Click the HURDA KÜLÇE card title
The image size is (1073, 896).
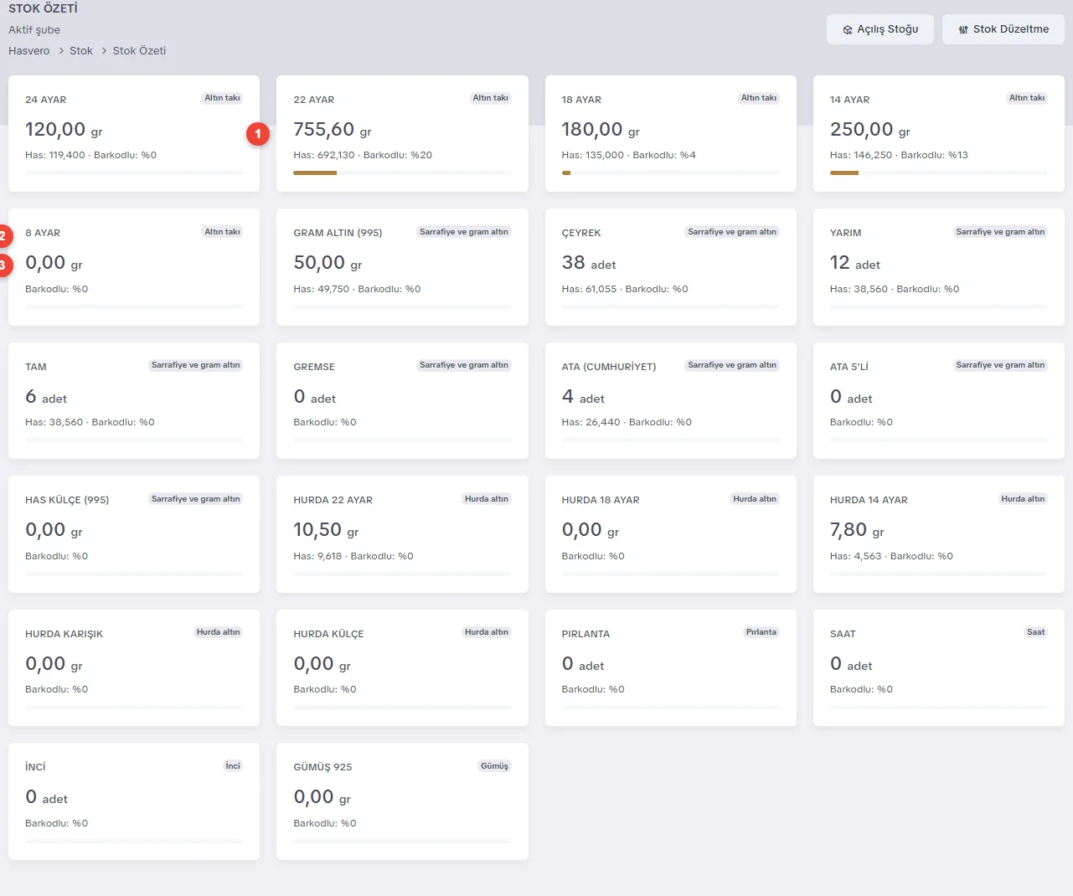click(x=328, y=634)
